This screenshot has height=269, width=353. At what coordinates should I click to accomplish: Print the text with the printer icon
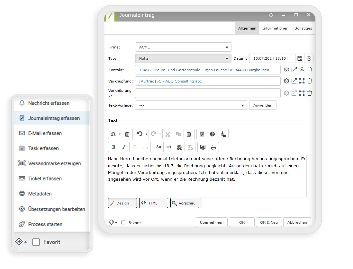coord(213,147)
